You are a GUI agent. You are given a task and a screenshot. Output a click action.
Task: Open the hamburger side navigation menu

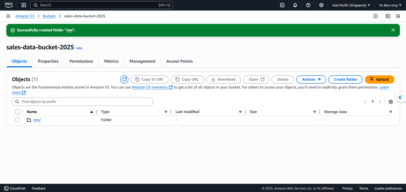coord(8,16)
